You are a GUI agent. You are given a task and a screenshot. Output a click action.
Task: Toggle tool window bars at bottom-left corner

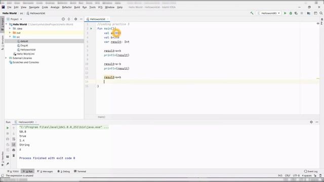pyautogui.click(x=3, y=175)
